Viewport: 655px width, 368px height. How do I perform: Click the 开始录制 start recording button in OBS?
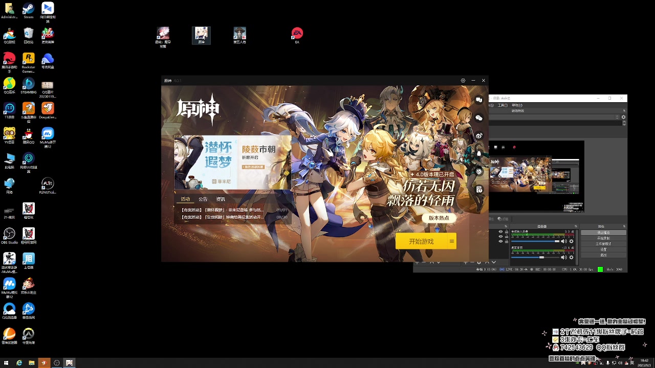pos(603,238)
